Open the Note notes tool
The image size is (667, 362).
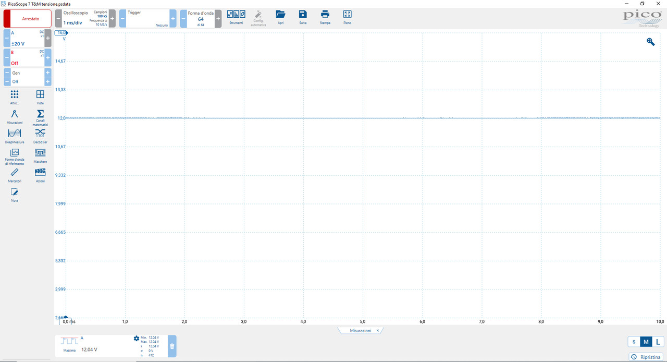[x=15, y=195]
